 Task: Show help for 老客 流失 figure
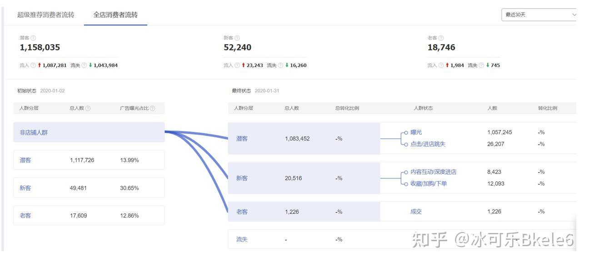tap(481, 66)
